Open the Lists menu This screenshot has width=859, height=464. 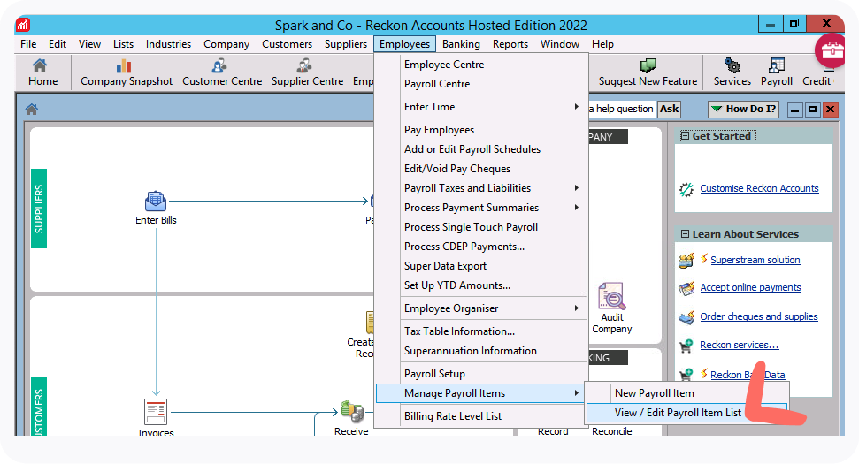123,44
